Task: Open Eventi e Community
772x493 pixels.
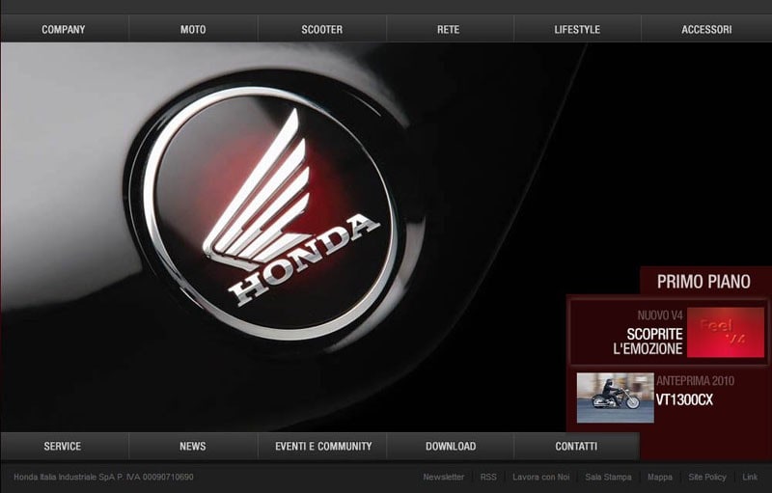Action: [323, 447]
